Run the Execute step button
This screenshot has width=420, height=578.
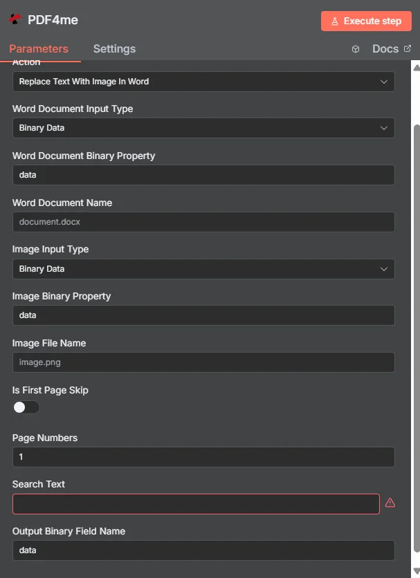(366, 21)
